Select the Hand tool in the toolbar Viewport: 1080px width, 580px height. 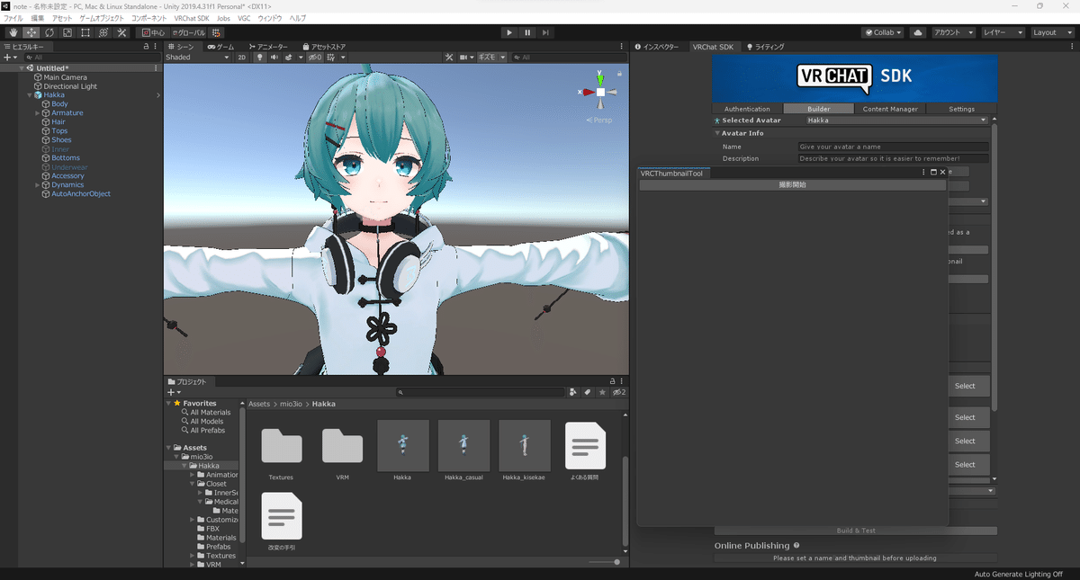[13, 32]
